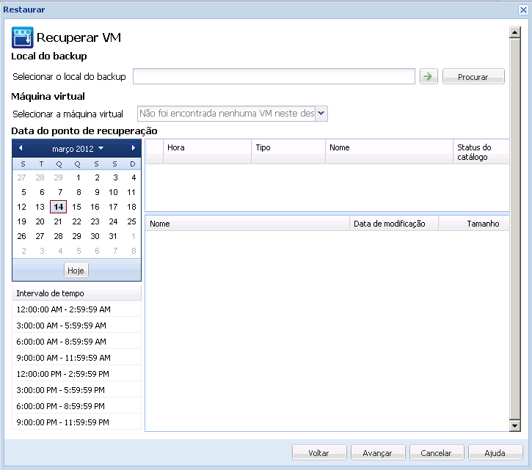Click the green arrow go icon
This screenshot has height=470, width=532.
pos(429,76)
